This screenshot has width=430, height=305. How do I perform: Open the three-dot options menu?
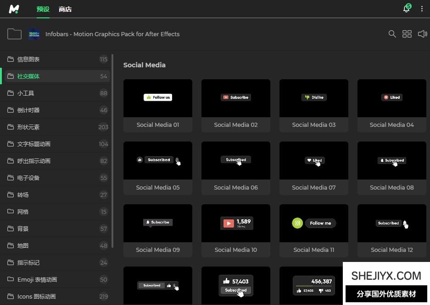(422, 9)
